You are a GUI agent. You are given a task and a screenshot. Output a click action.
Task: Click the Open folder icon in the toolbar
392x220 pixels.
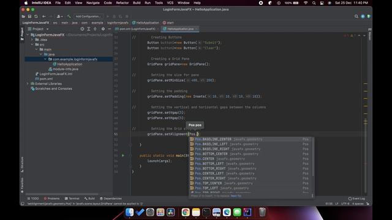tap(23, 16)
